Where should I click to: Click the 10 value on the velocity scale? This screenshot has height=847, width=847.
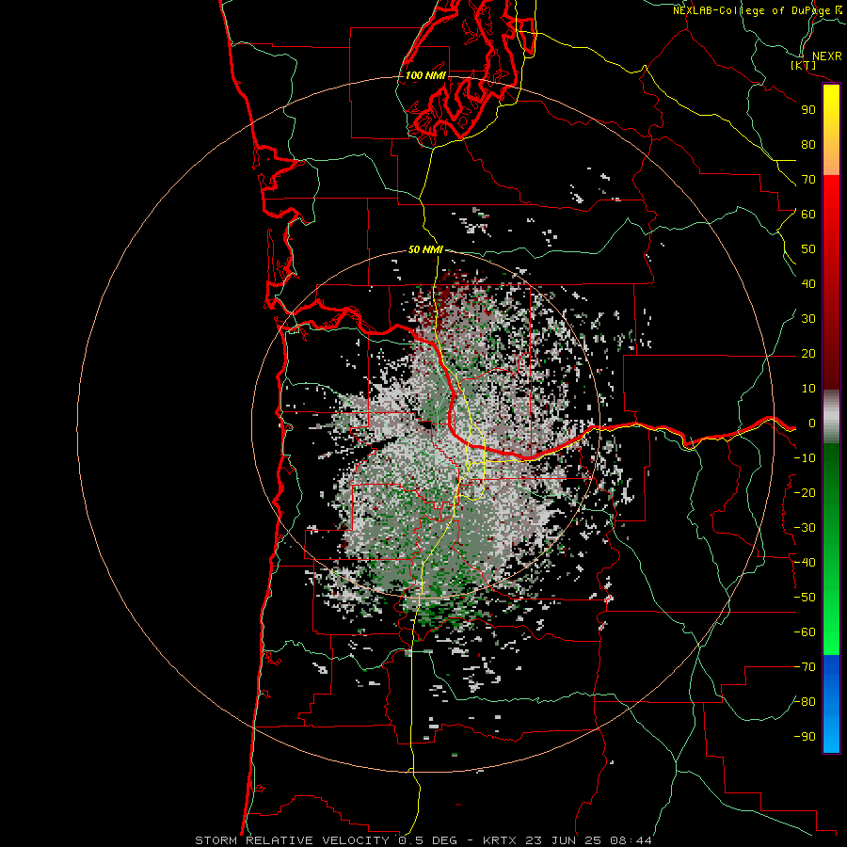tap(808, 389)
